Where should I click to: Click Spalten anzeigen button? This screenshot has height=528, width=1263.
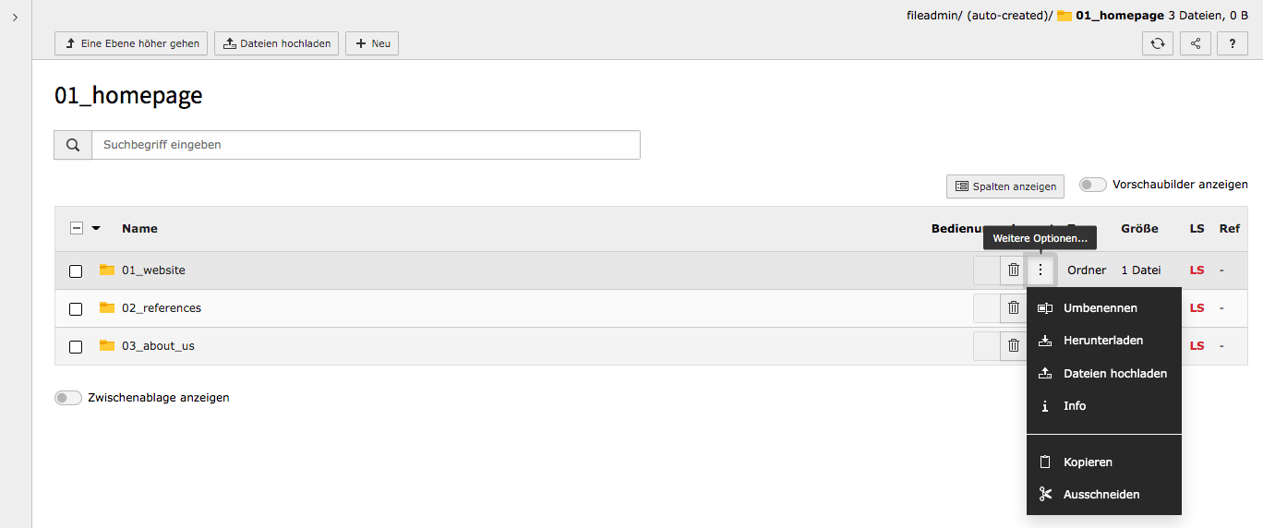click(1005, 186)
